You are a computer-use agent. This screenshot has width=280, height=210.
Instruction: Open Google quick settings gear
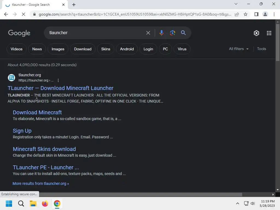pos(256,33)
